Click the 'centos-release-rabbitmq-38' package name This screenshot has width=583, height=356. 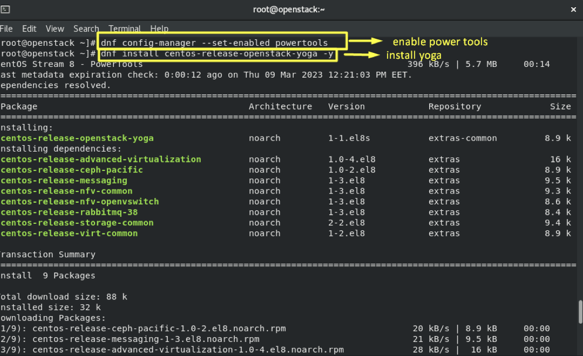(69, 212)
